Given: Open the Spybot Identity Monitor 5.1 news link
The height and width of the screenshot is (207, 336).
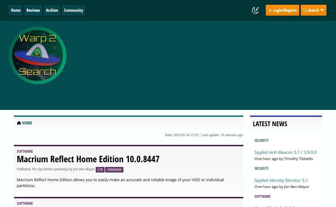Looking at the screenshot, I should tap(281, 180).
